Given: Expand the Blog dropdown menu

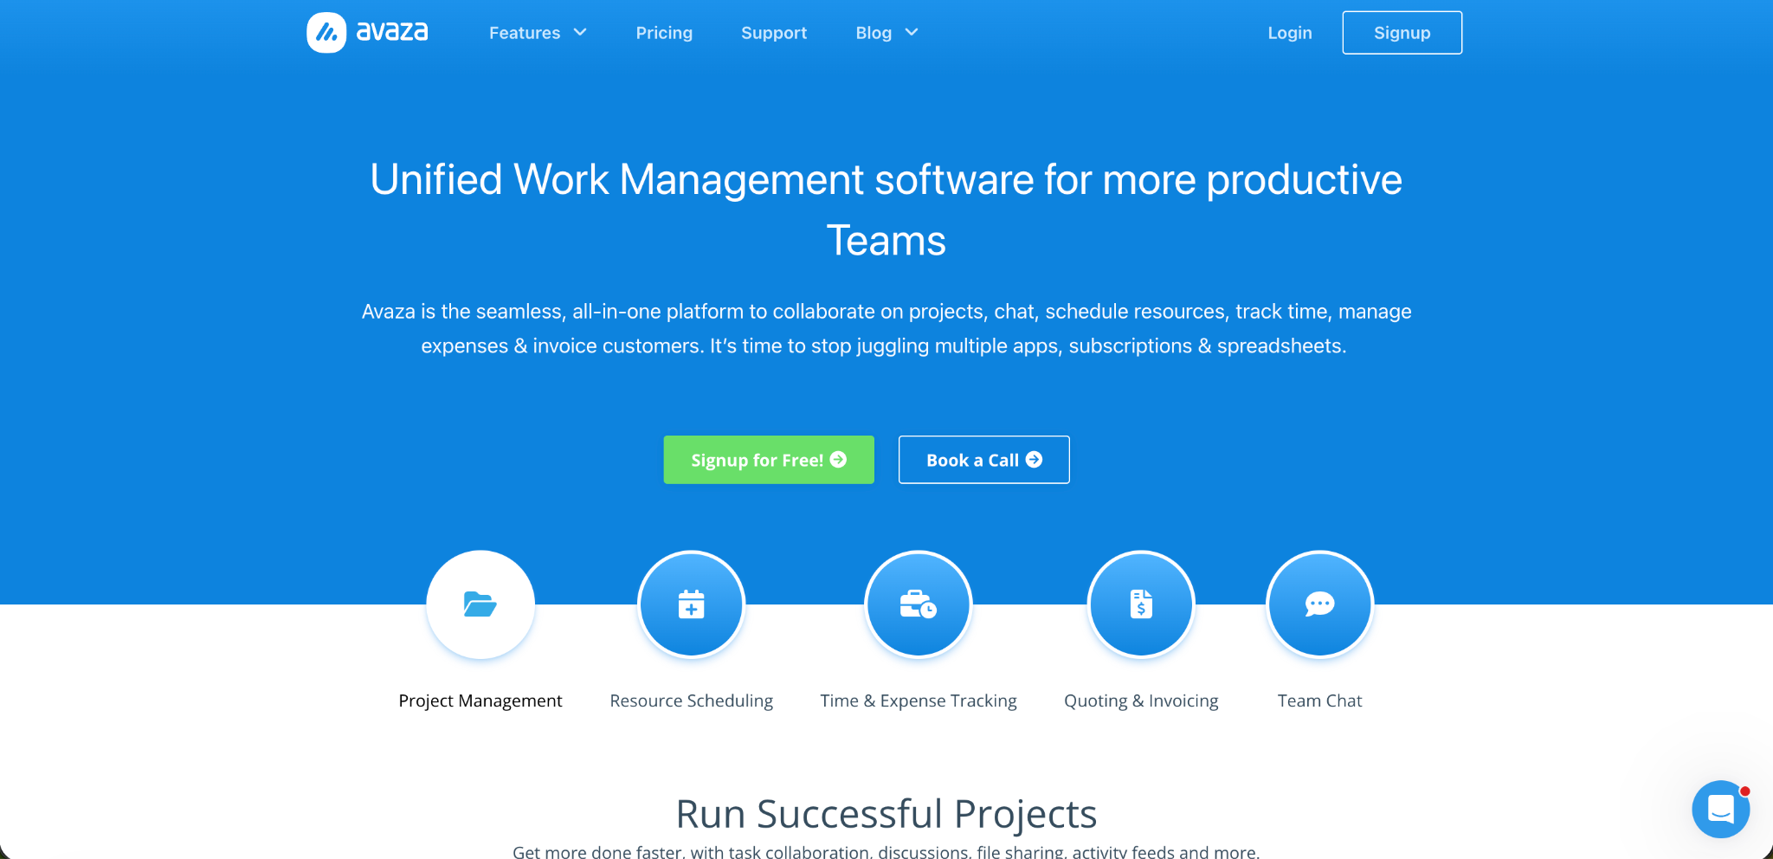Looking at the screenshot, I should 886,33.
